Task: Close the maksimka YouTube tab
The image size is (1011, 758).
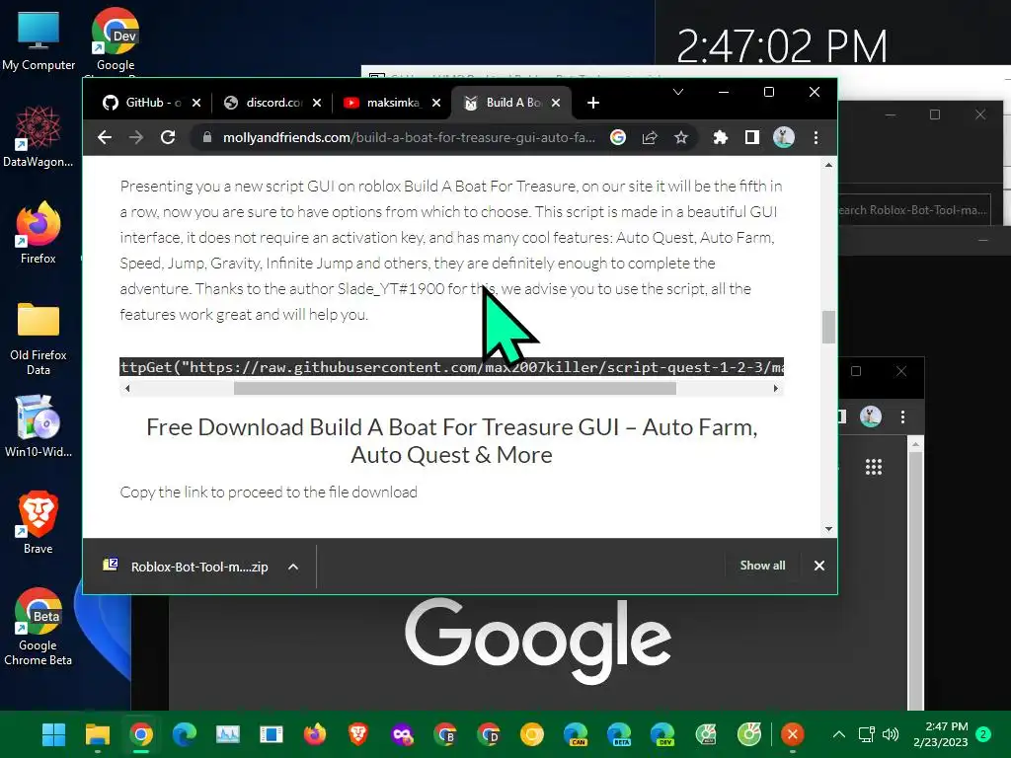Action: click(436, 103)
